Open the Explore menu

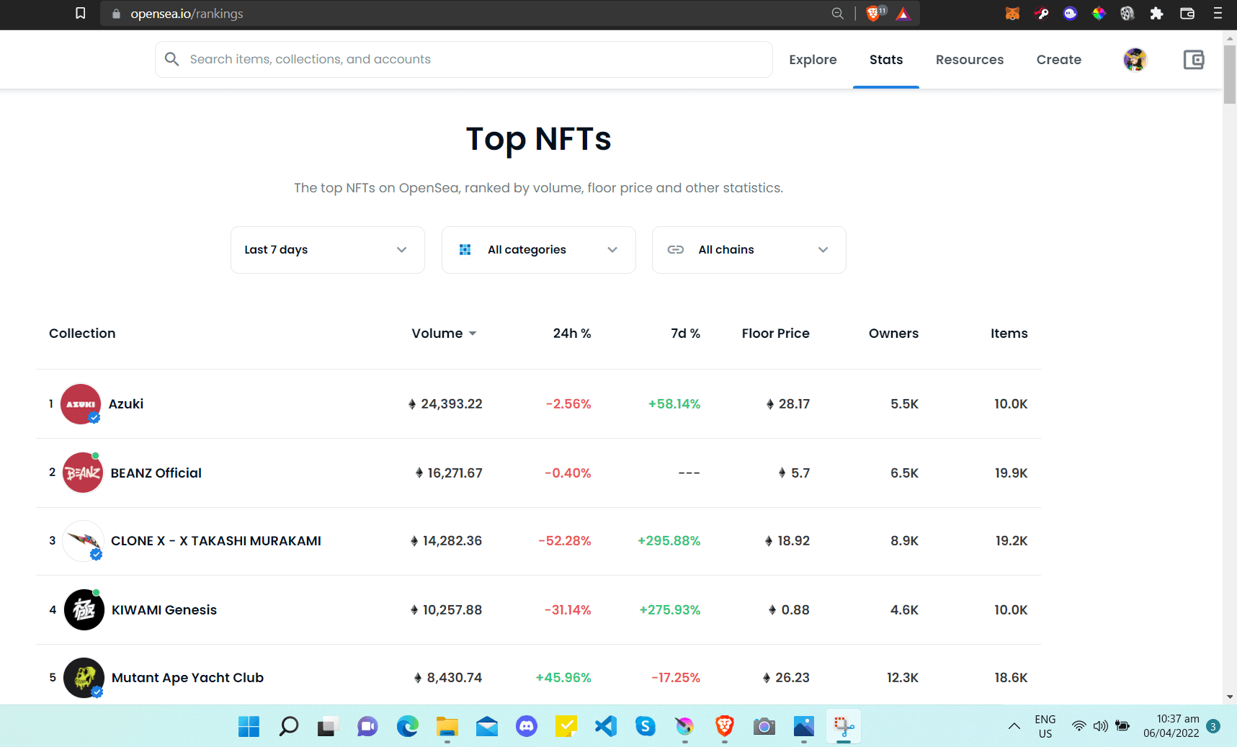(813, 60)
